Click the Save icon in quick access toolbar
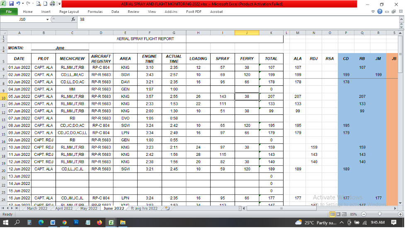This screenshot has height=228, width=405. pyautogui.click(x=11, y=4)
